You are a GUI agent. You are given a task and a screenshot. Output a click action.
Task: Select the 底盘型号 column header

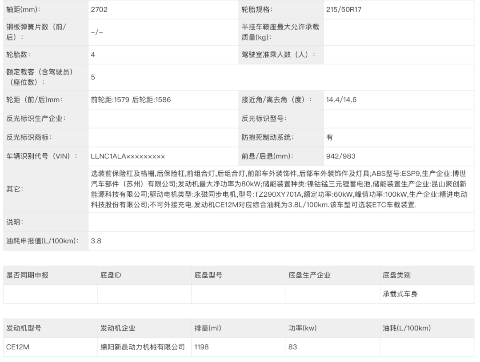pos(208,275)
